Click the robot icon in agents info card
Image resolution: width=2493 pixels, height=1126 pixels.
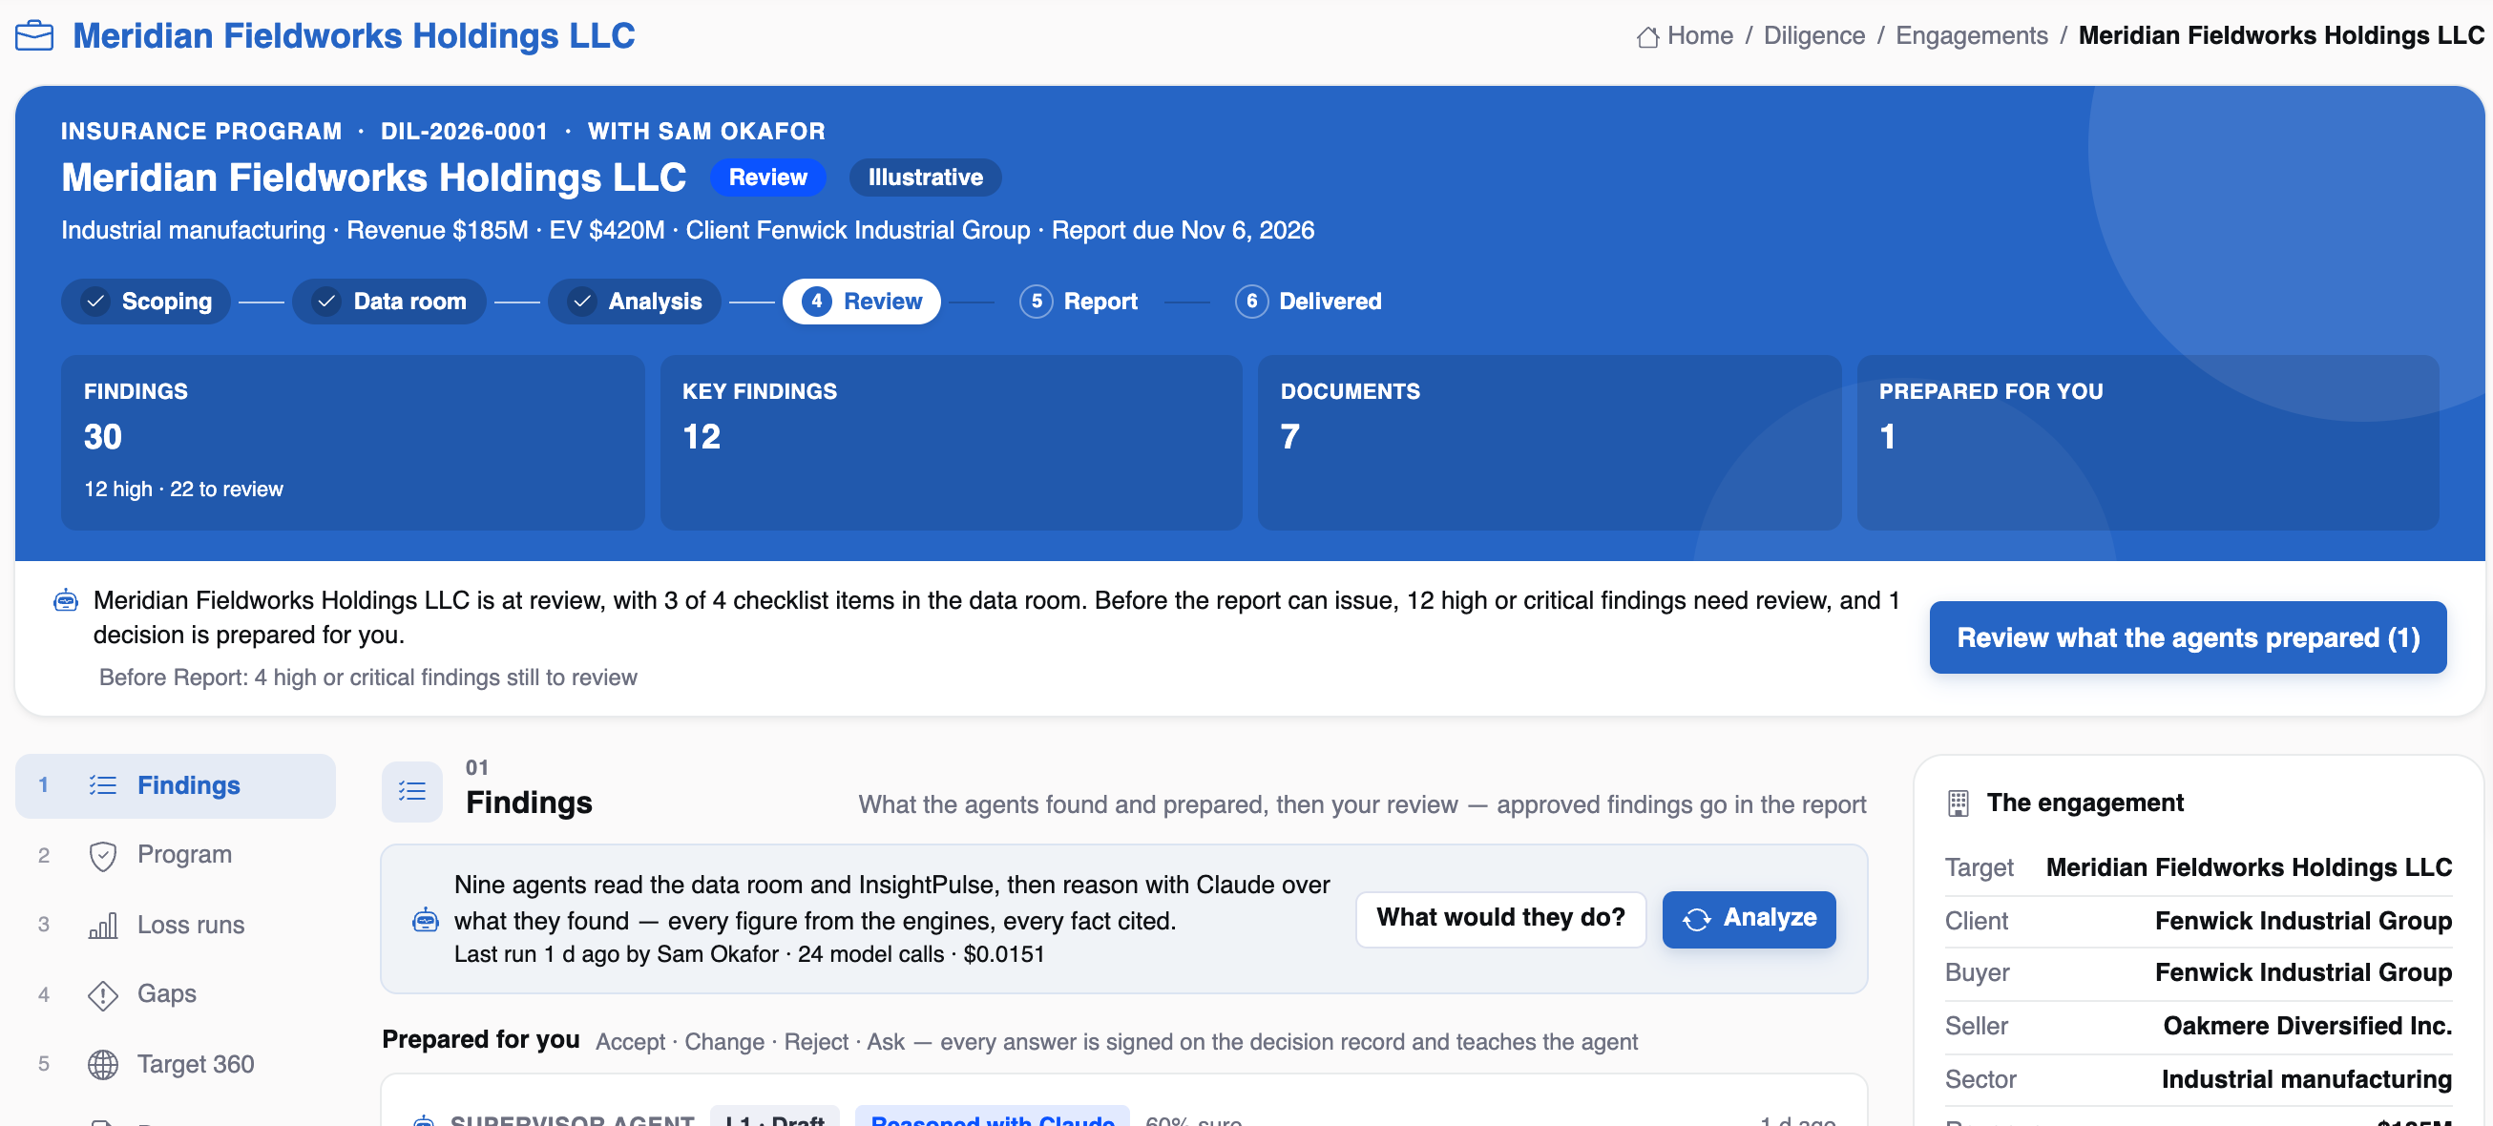(x=426, y=919)
